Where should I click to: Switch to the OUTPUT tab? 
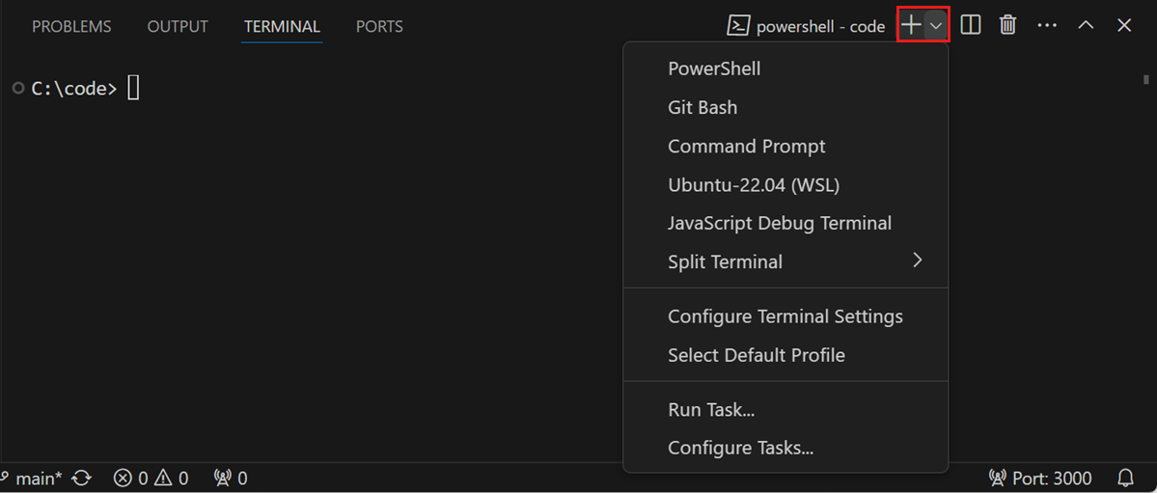[178, 26]
